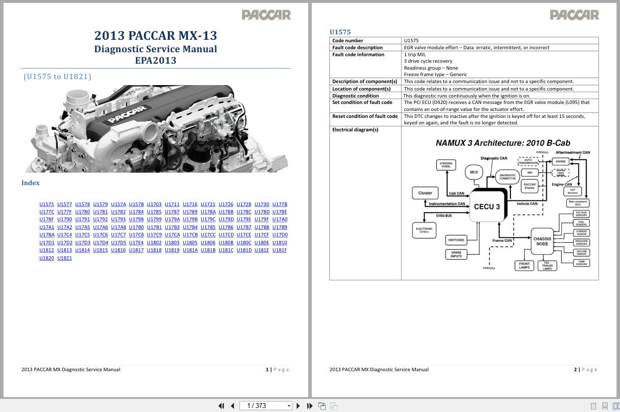Open index link U181A
Screen dimensions: 620x412
click(x=190, y=250)
